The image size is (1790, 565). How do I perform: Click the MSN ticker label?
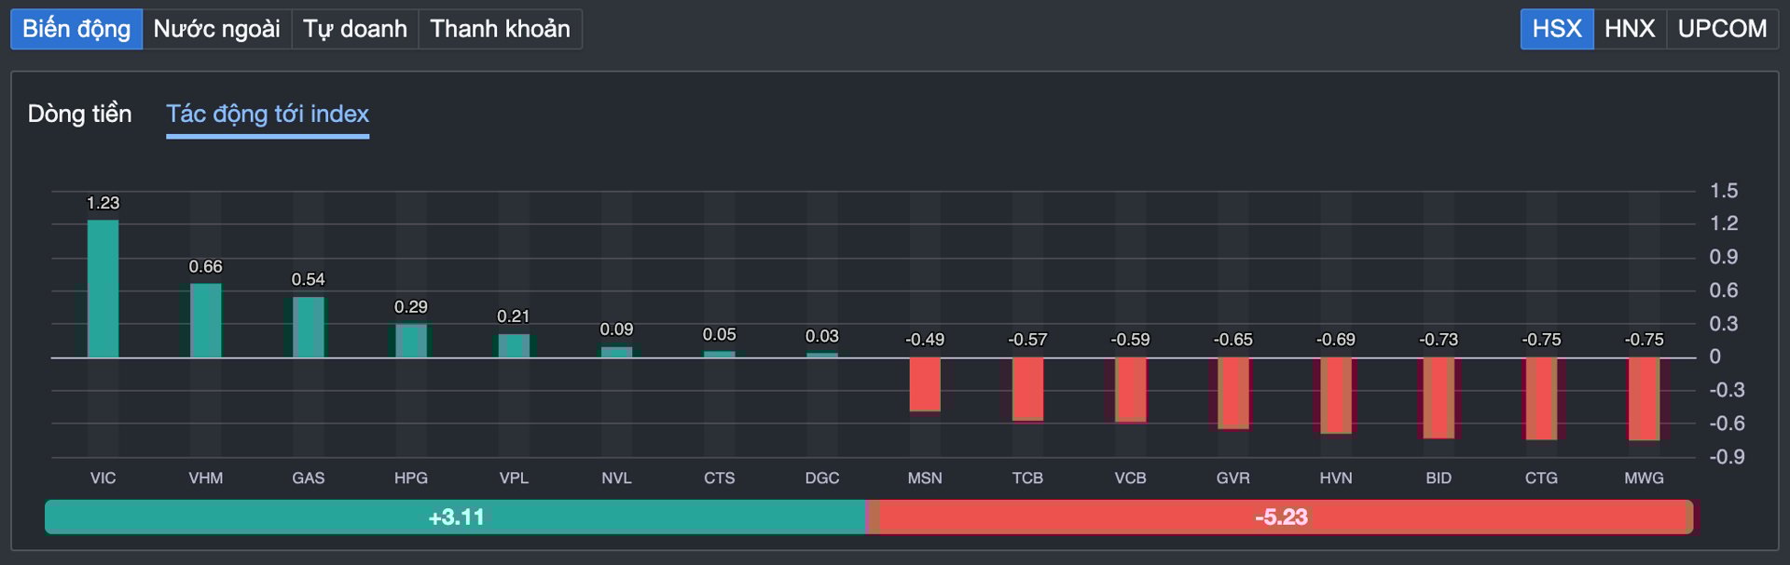[925, 478]
